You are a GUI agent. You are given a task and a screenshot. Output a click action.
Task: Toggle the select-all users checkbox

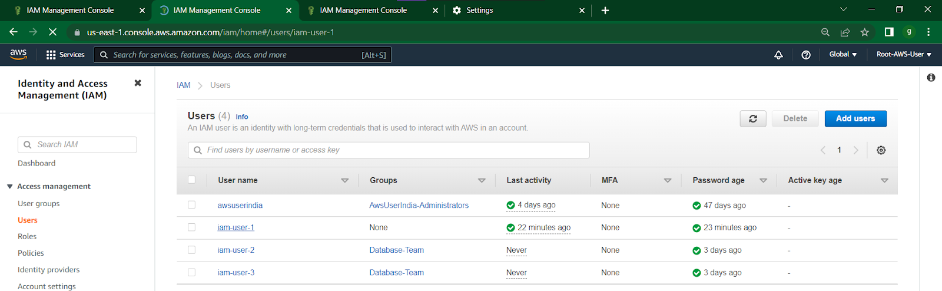pos(191,180)
